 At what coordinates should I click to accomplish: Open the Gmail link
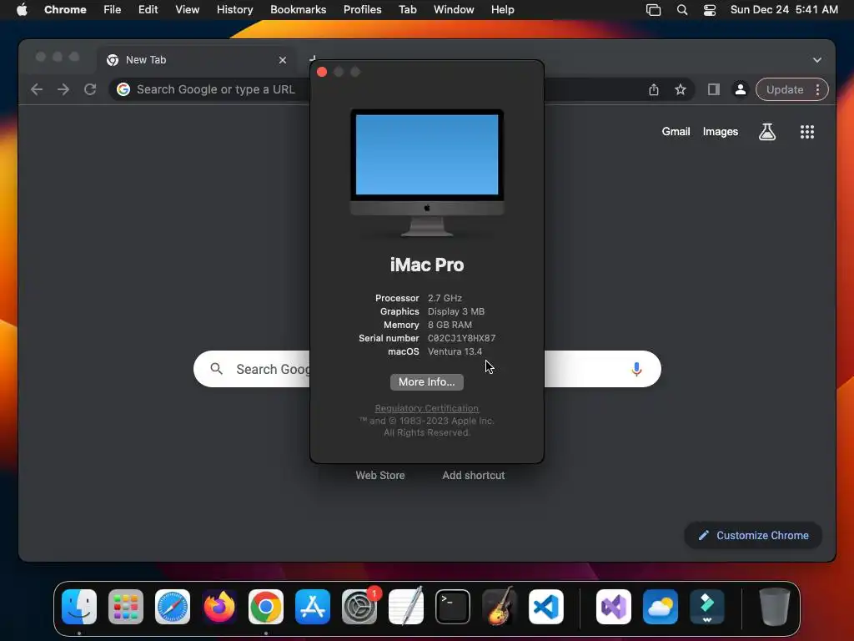[x=676, y=131]
